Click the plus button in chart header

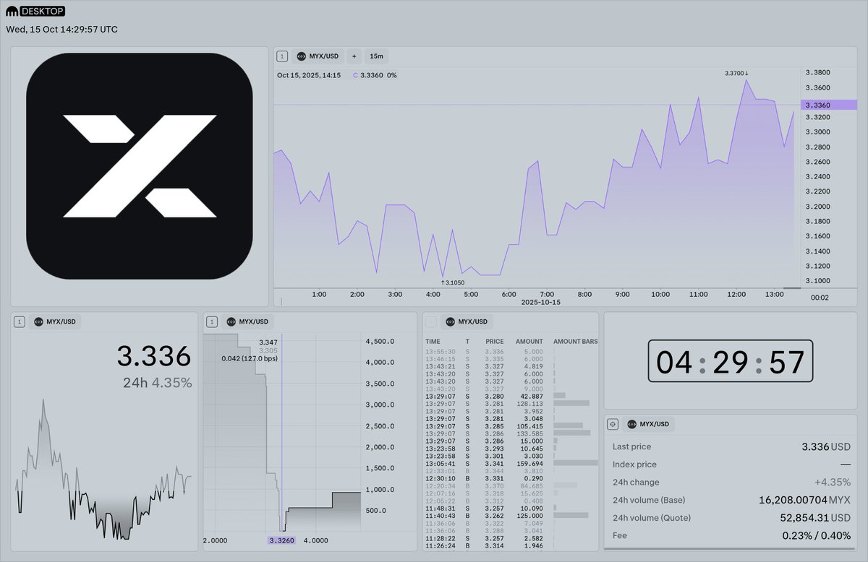(354, 56)
